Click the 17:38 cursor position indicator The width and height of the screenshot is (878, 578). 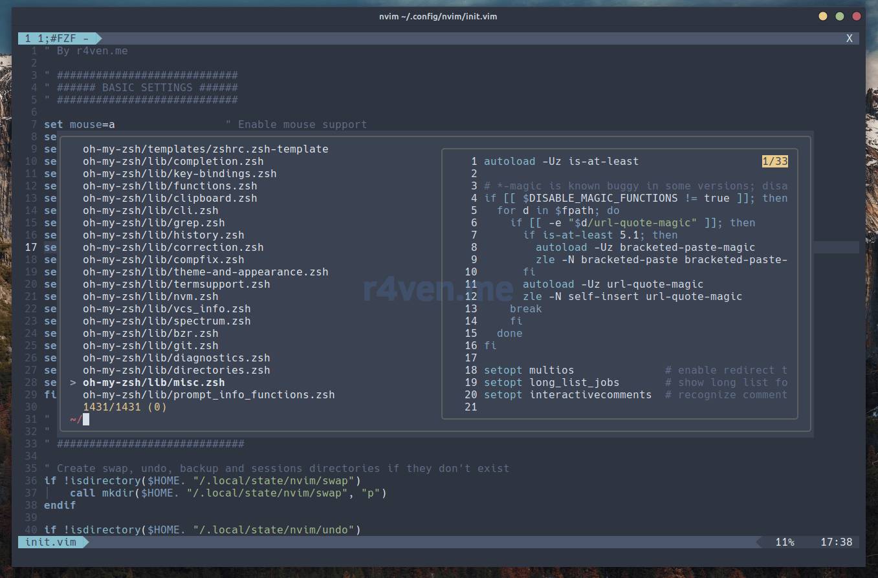836,542
